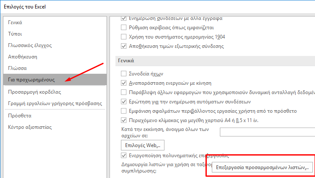Check Παράβλεψη άλλων εφαρμογών option

click(124, 92)
